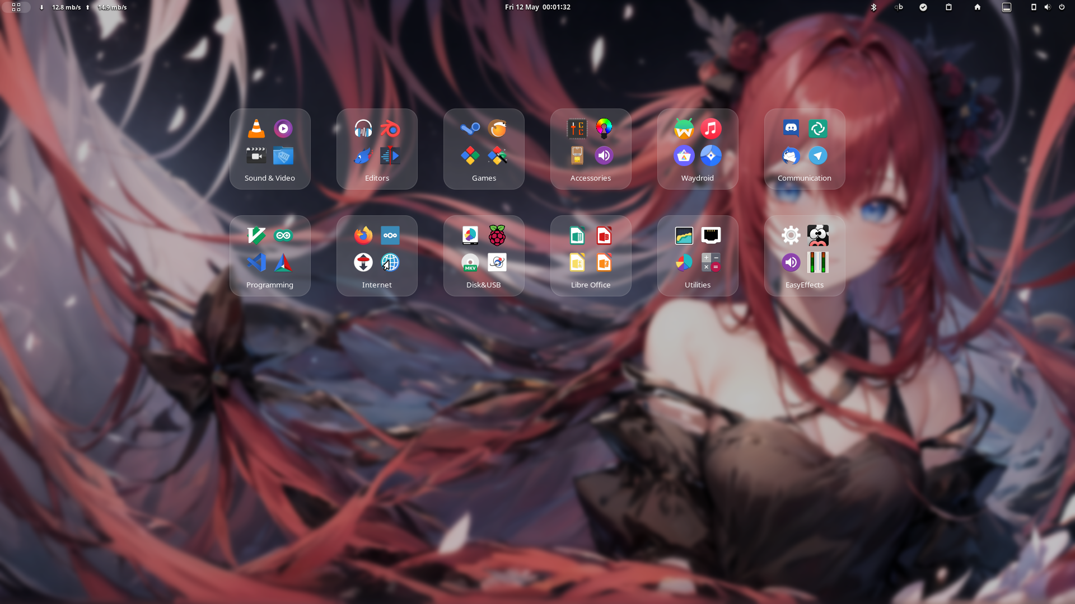Launch Visual Studio Code icon
Viewport: 1075px width, 604px height.
pos(256,262)
